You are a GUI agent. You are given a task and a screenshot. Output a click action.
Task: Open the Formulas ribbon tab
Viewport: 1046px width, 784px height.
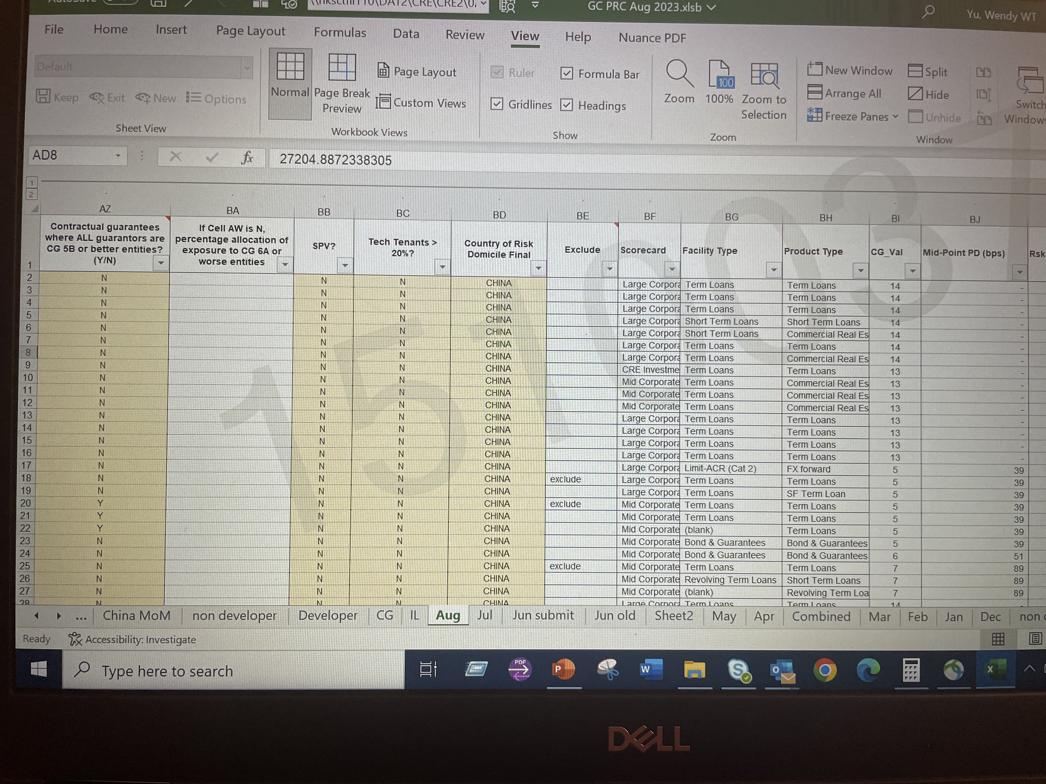[x=340, y=33]
